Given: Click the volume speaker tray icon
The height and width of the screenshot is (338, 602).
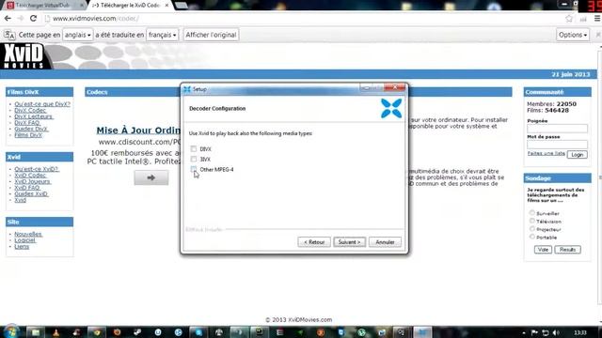Looking at the screenshot, I should pyautogui.click(x=556, y=332).
